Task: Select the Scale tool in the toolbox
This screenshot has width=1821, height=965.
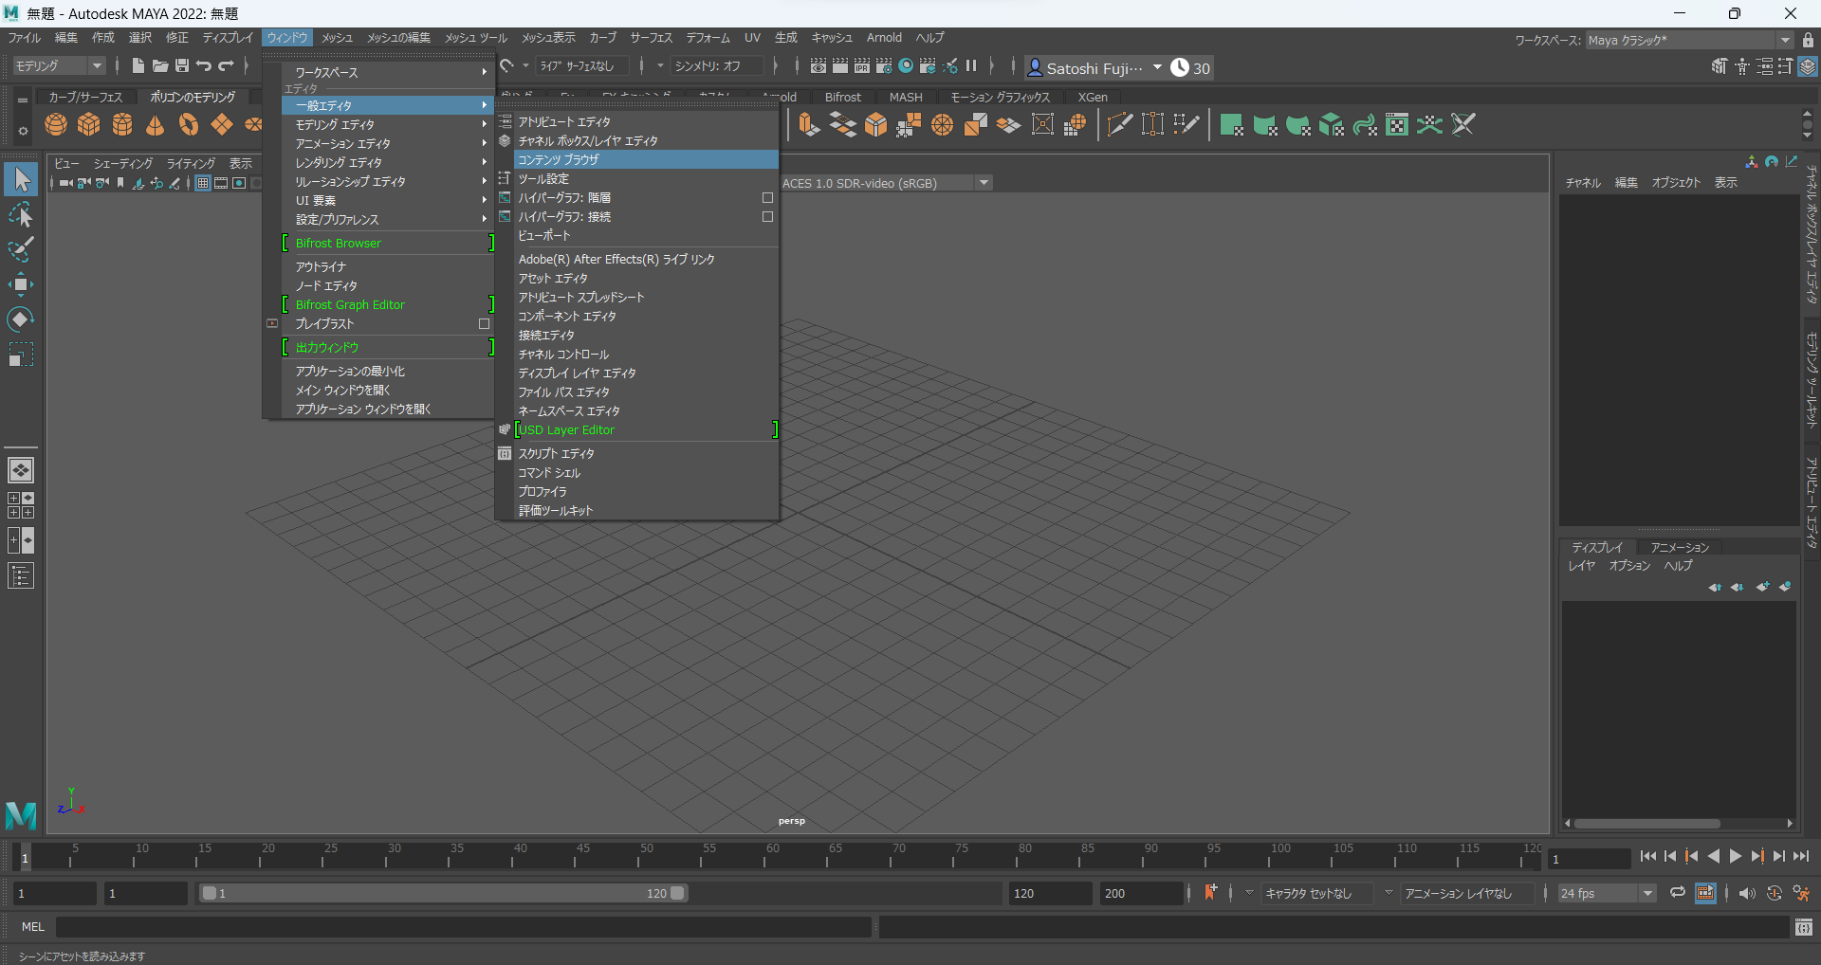Action: 20,354
